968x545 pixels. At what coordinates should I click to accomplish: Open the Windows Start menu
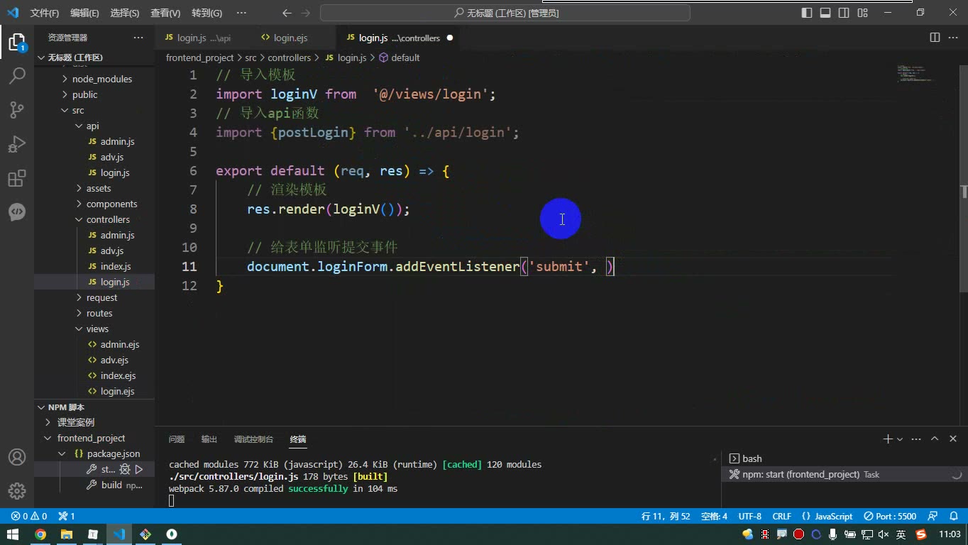(x=13, y=534)
